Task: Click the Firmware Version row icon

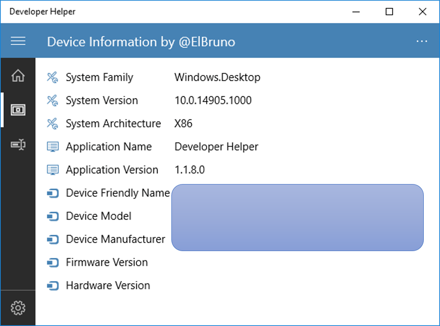Action: [x=53, y=263]
